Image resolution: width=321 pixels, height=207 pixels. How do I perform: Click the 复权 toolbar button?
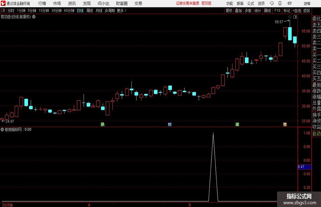coord(229,11)
